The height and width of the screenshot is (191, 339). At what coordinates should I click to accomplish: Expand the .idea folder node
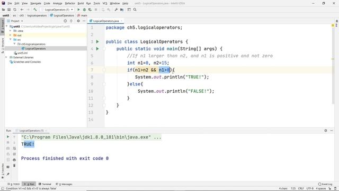click(x=10, y=31)
